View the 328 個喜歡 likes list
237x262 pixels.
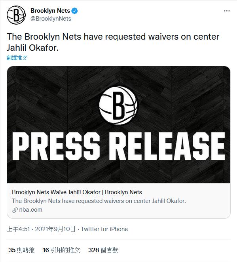tap(103, 250)
